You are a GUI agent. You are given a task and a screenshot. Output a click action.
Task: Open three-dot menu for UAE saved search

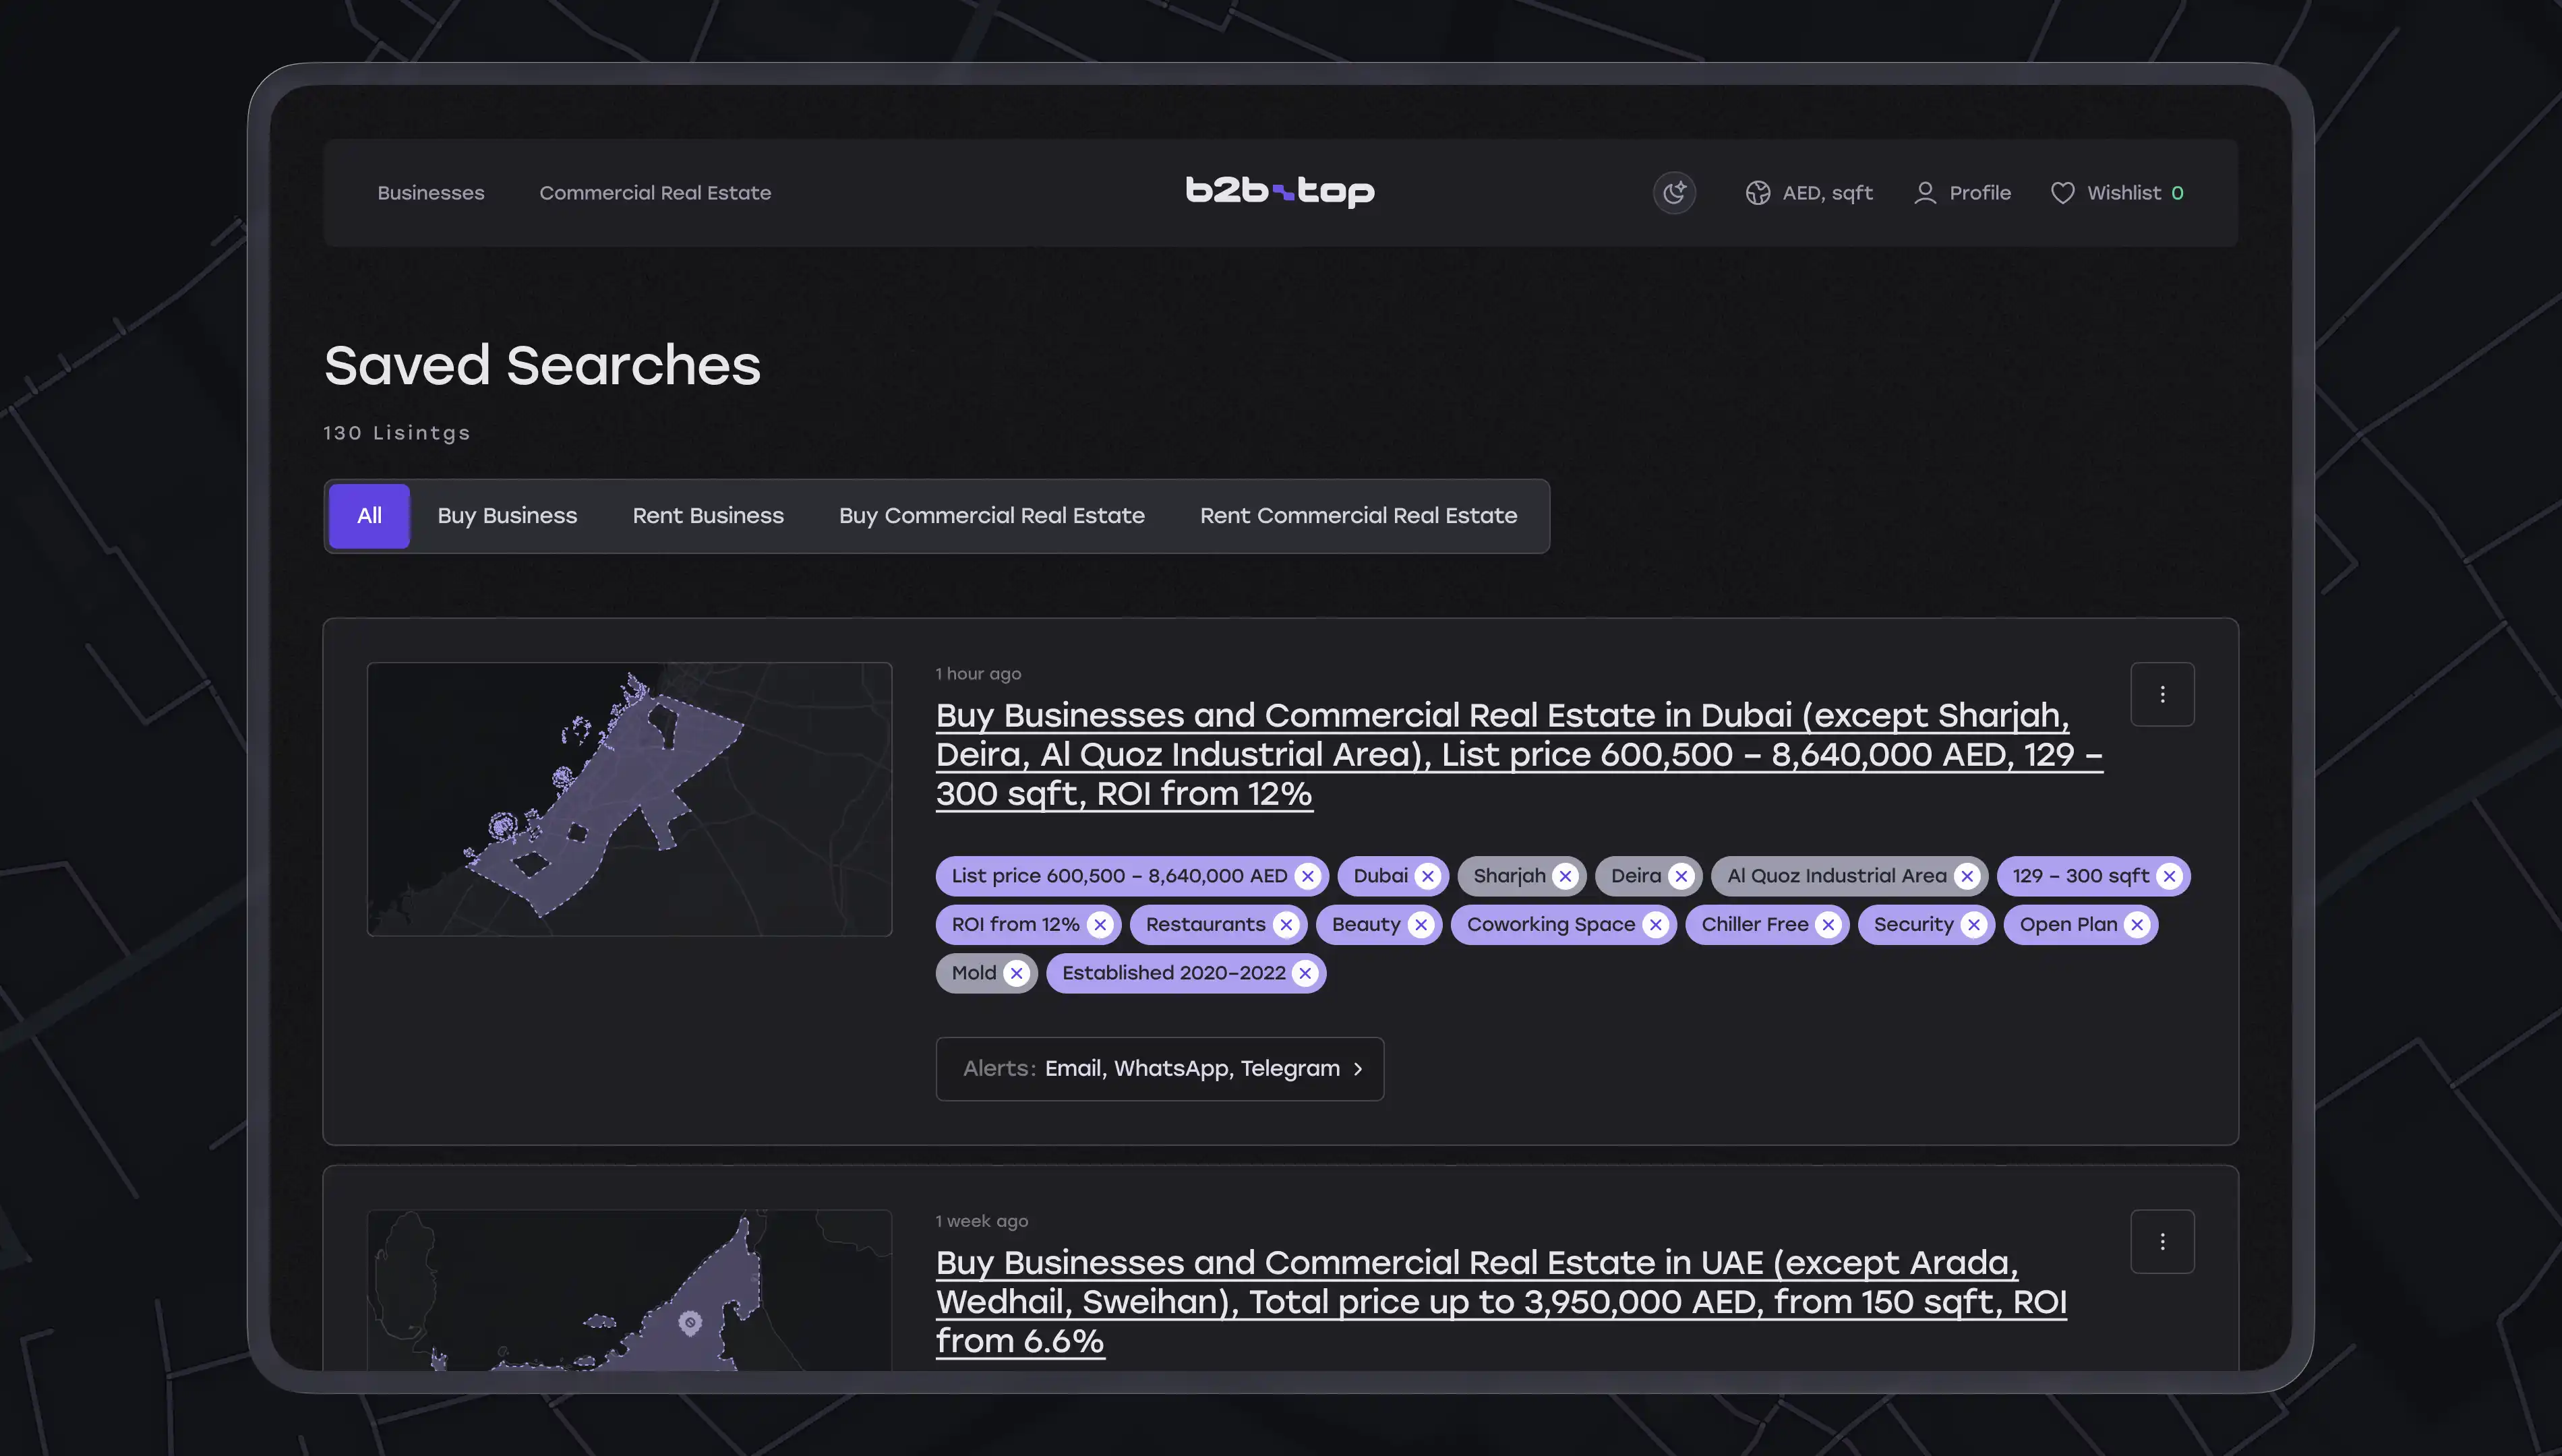pyautogui.click(x=2162, y=1241)
